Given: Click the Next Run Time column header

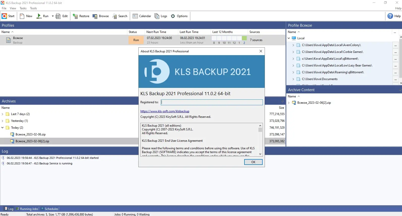Looking at the screenshot, I should [x=161, y=32].
